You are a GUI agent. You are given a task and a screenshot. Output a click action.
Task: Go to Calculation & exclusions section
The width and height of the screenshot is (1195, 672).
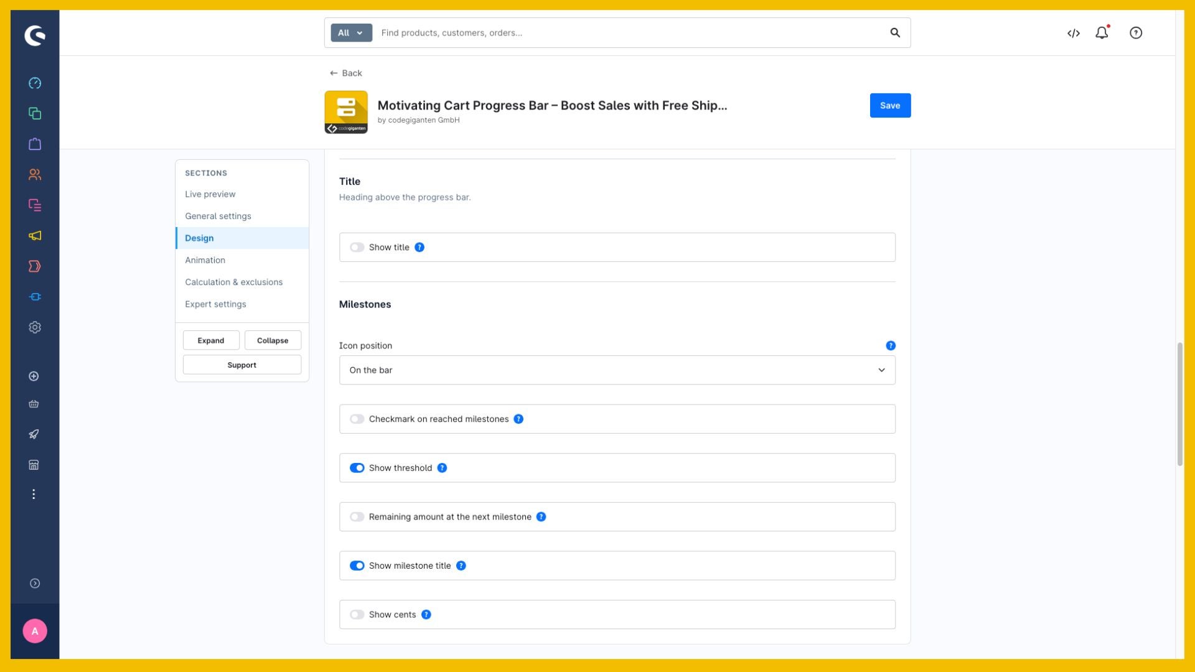233,282
